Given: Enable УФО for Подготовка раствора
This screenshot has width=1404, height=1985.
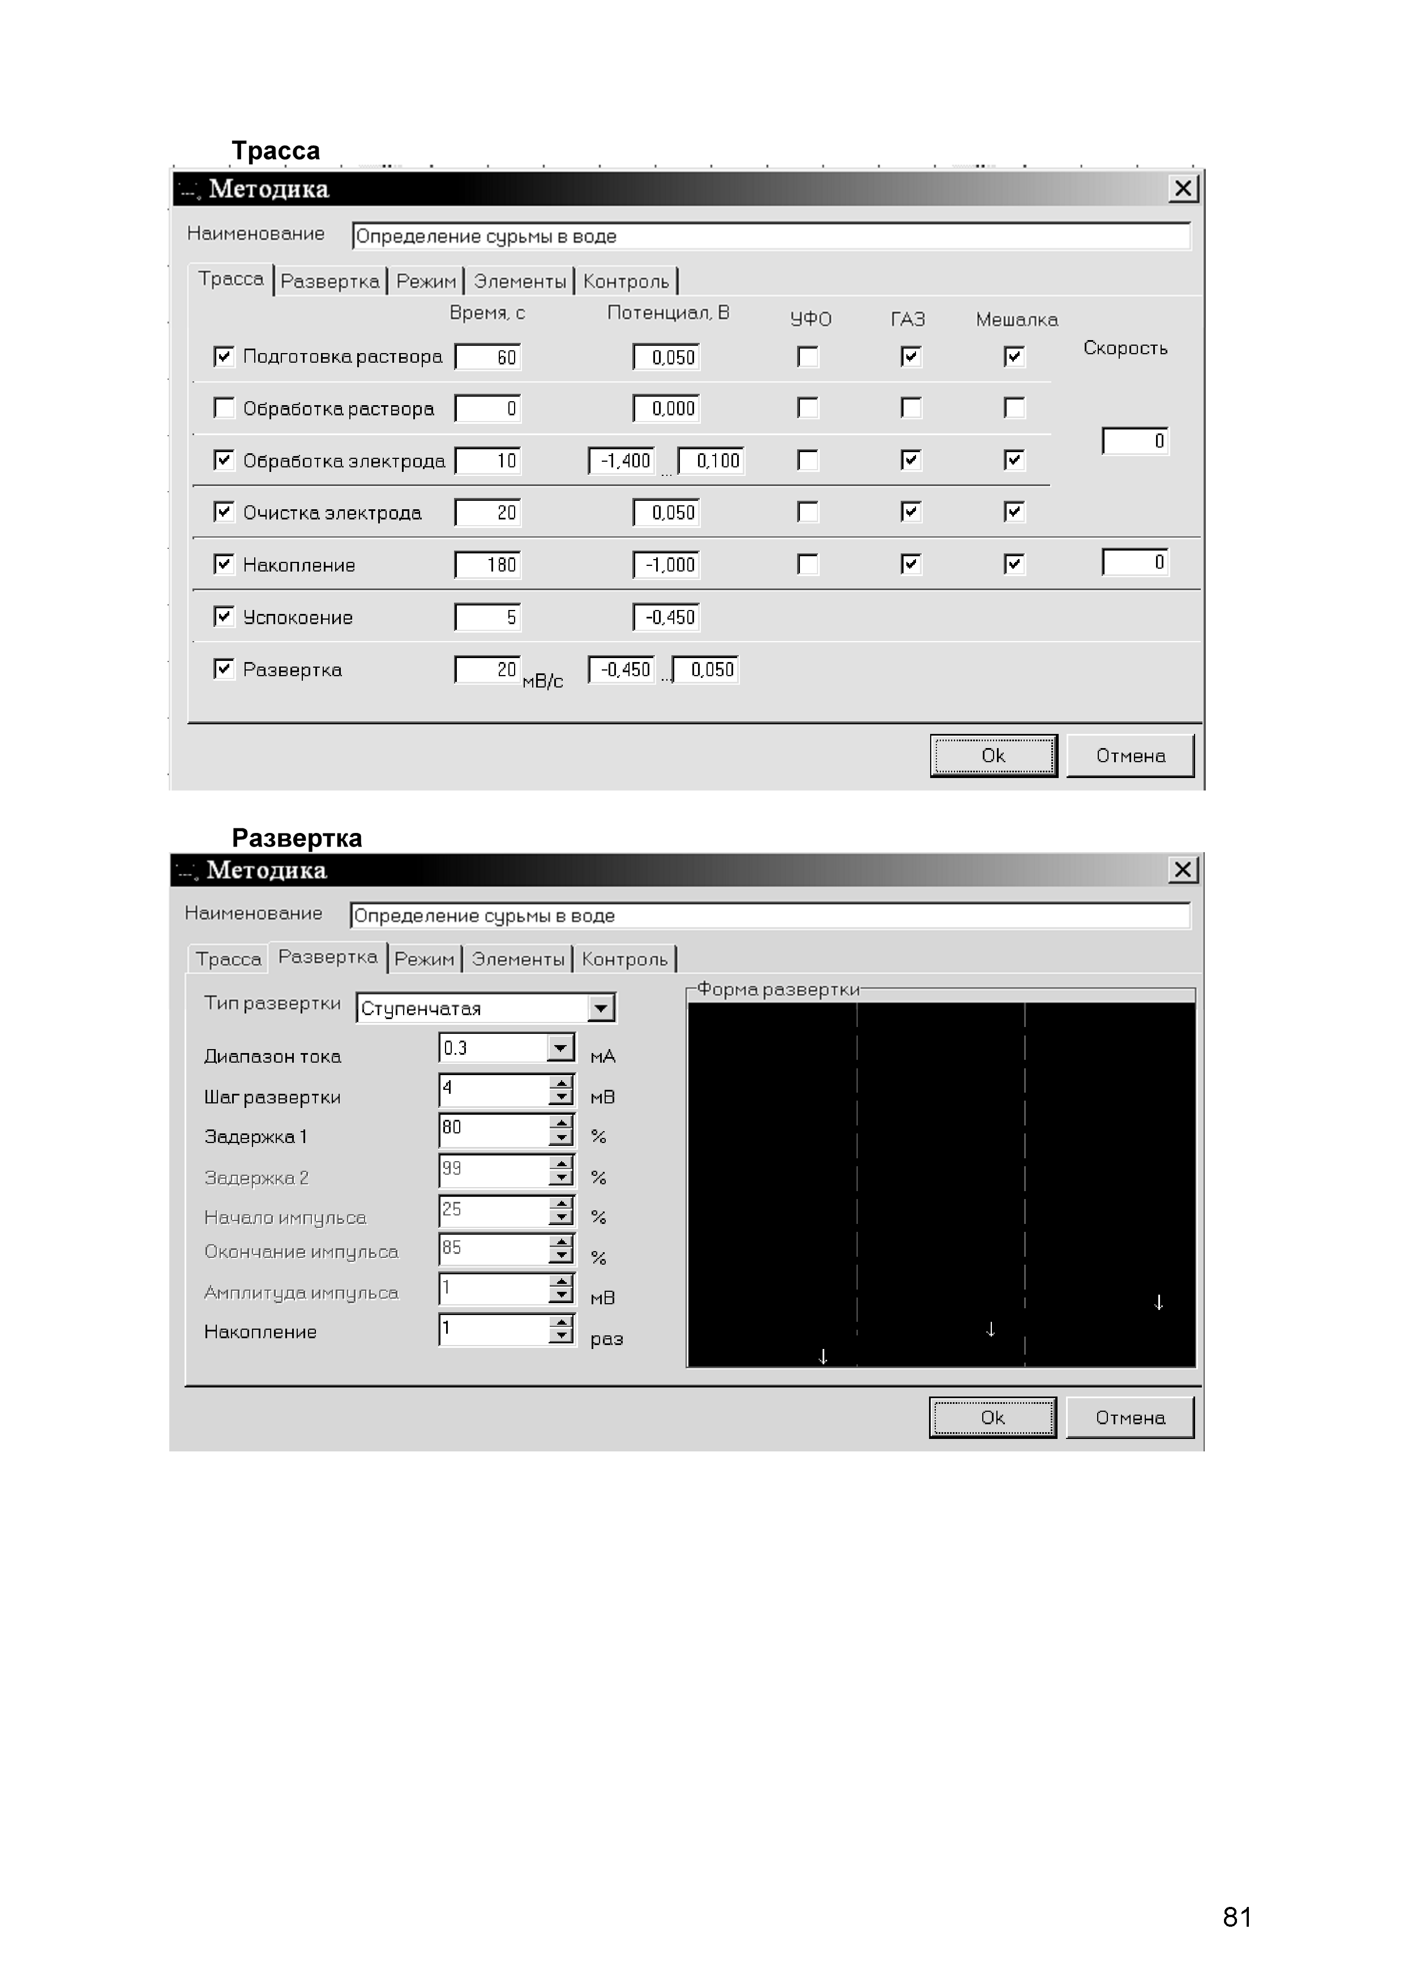Looking at the screenshot, I should [808, 356].
